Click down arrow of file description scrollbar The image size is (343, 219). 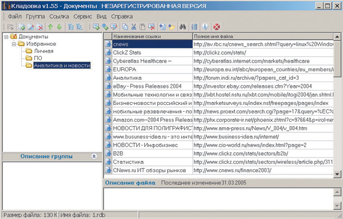pos(337,205)
